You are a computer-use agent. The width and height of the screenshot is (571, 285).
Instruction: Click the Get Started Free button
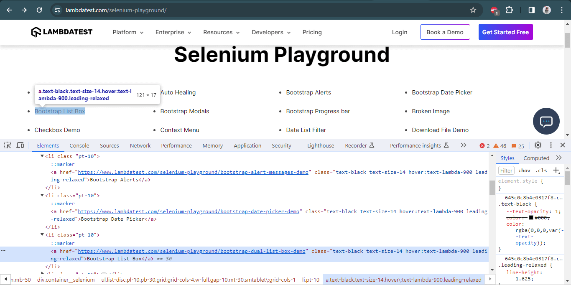point(505,32)
